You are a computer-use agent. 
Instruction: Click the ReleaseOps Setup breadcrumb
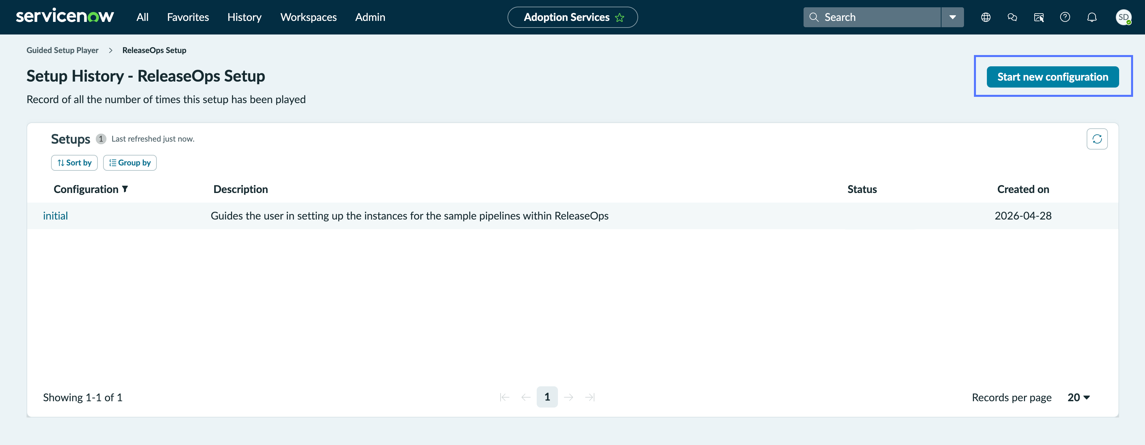(154, 50)
